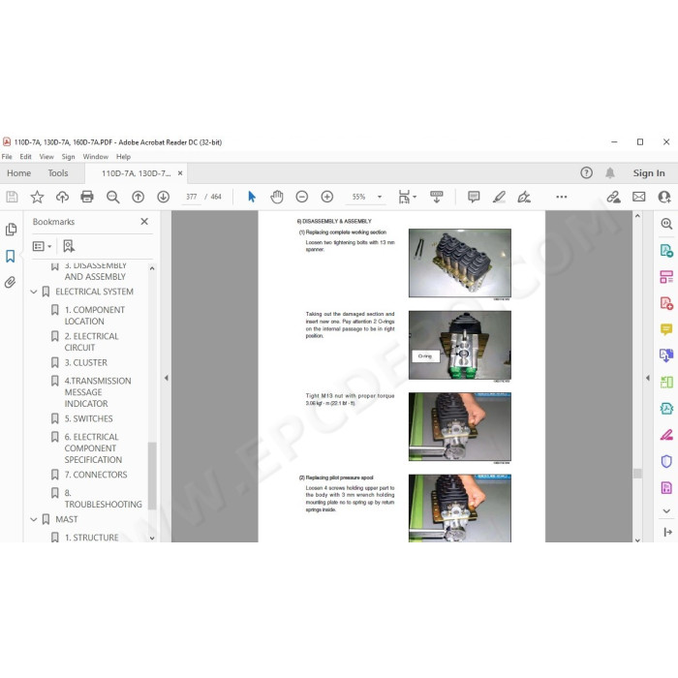Select the highlight text pen

click(499, 197)
